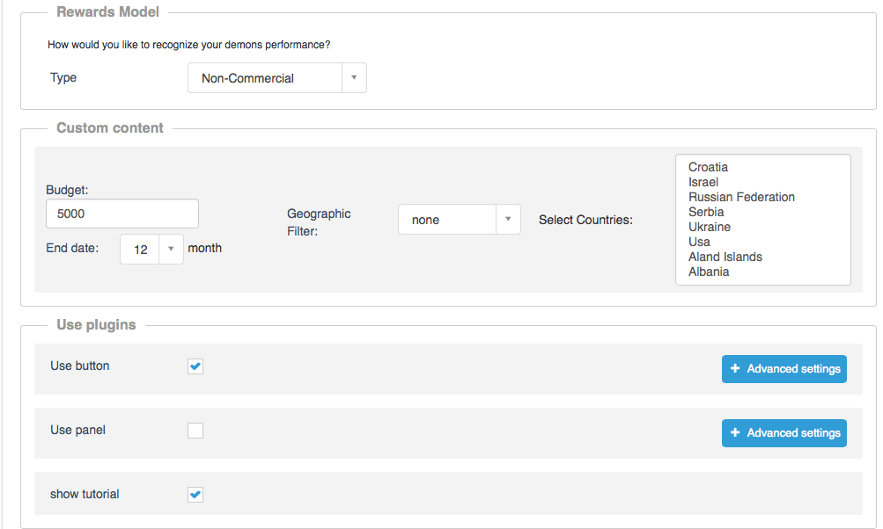
Task: Click arrow icon of Type selector
Action: pos(354,78)
